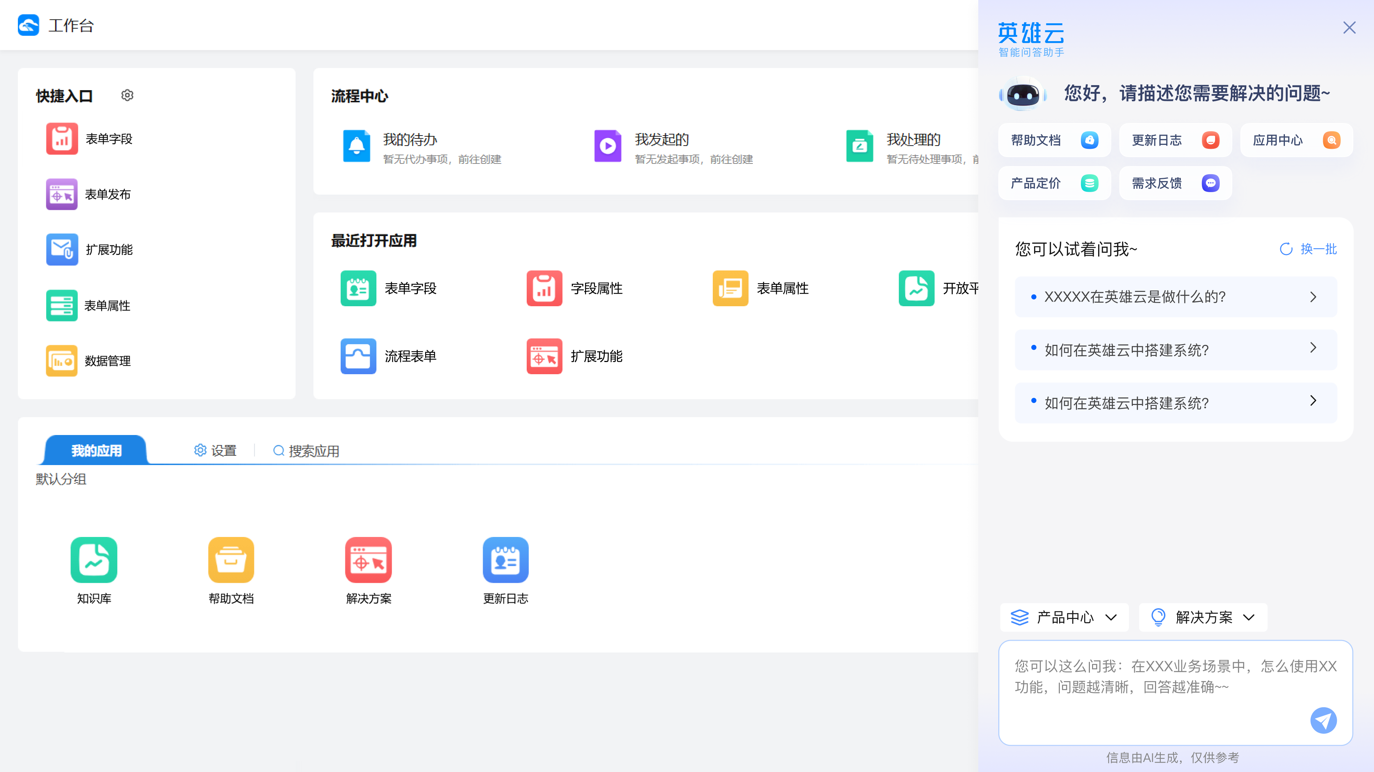
Task: Click the 搜索应用 text link
Action: (314, 451)
